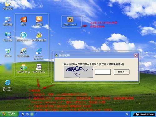Open the 淘宝网 Taobao shortcut

click(39, 19)
